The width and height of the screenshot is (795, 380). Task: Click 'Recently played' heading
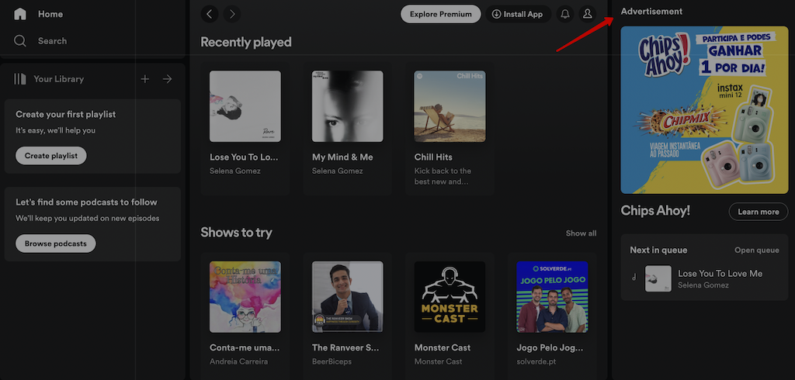click(246, 42)
